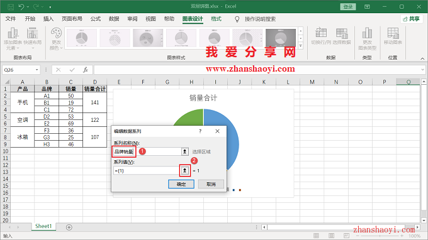Select column A header
Screen dimensions: 428x240
tap(23, 82)
